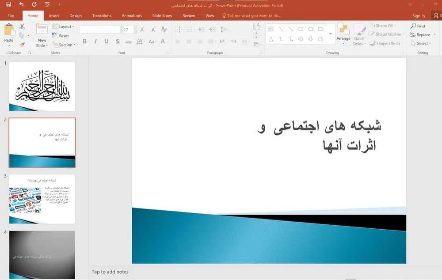
Task: Switch to the Insert tab
Action: tap(54, 16)
